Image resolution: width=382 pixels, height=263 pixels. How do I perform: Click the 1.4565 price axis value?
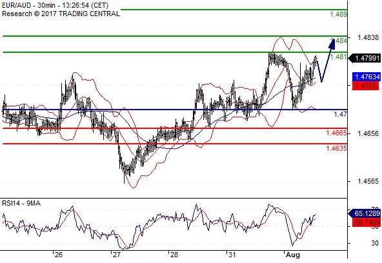368,181
